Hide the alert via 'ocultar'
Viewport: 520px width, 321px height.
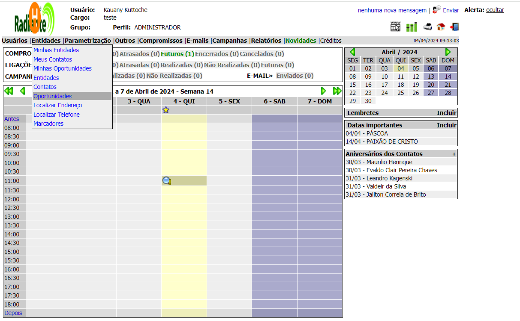click(495, 10)
